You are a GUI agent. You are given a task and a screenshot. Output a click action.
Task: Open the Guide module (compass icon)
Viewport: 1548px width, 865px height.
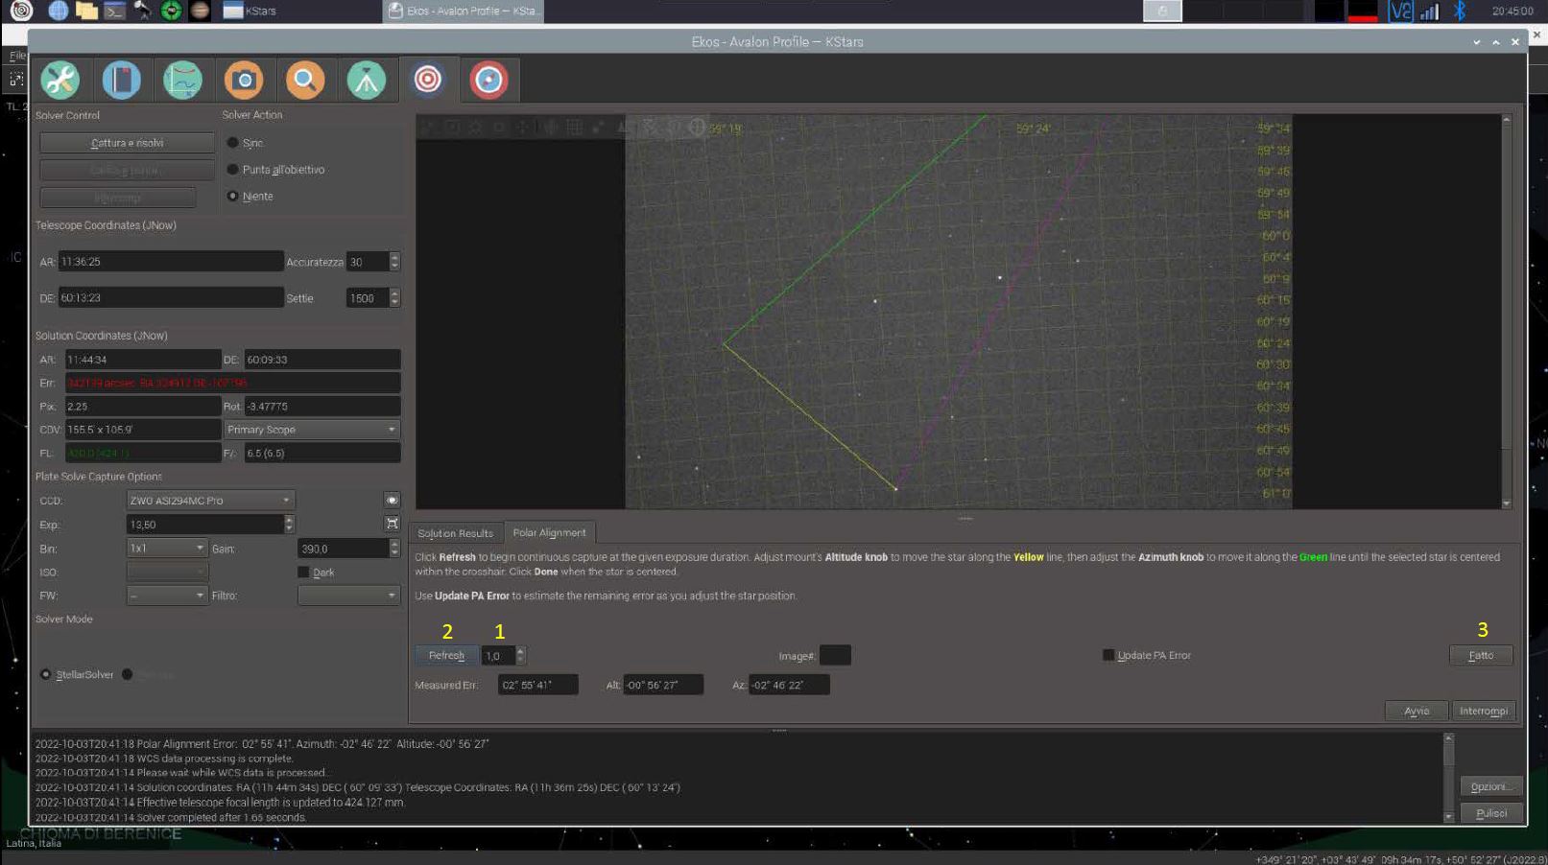489,80
